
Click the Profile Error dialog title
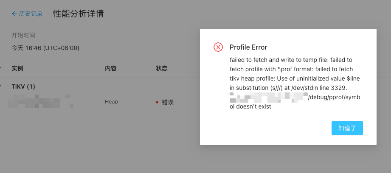pyautogui.click(x=248, y=47)
